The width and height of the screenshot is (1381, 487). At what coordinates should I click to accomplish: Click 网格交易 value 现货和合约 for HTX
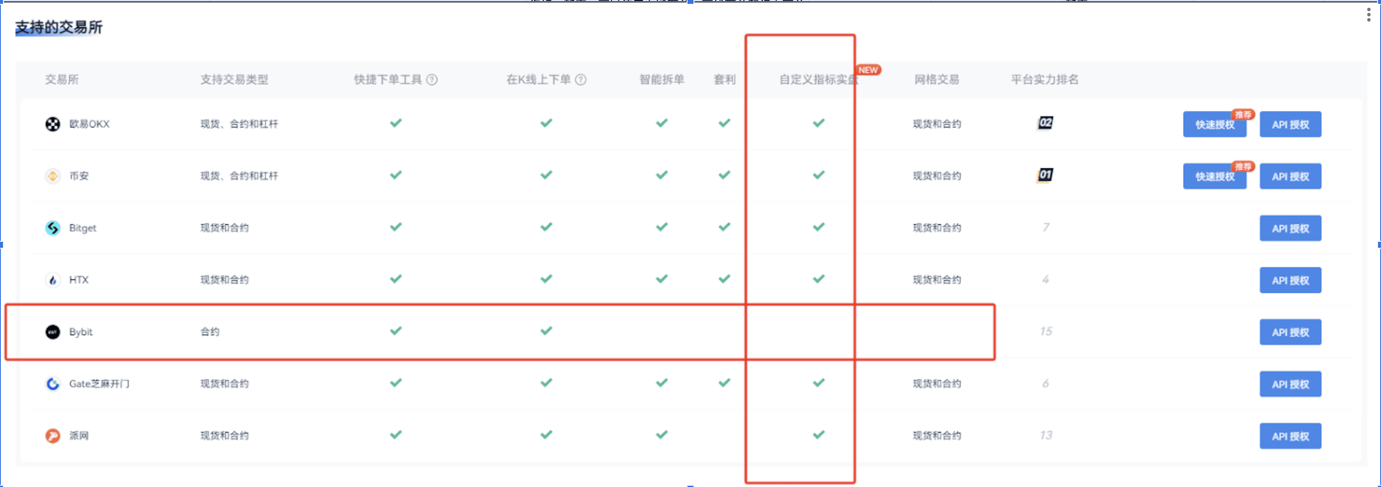tap(937, 280)
